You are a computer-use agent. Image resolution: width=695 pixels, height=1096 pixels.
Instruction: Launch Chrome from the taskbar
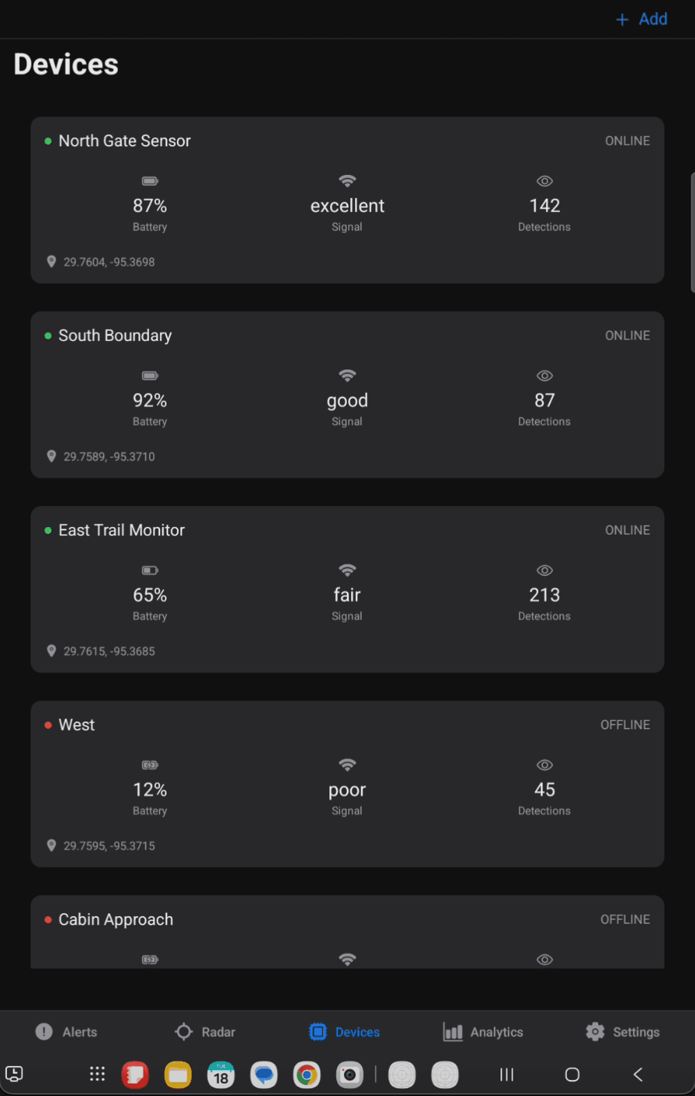click(x=306, y=1074)
